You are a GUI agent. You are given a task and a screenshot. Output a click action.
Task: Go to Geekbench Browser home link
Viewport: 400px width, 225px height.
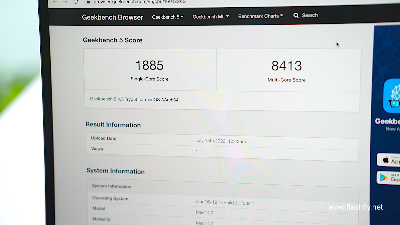[x=112, y=17]
